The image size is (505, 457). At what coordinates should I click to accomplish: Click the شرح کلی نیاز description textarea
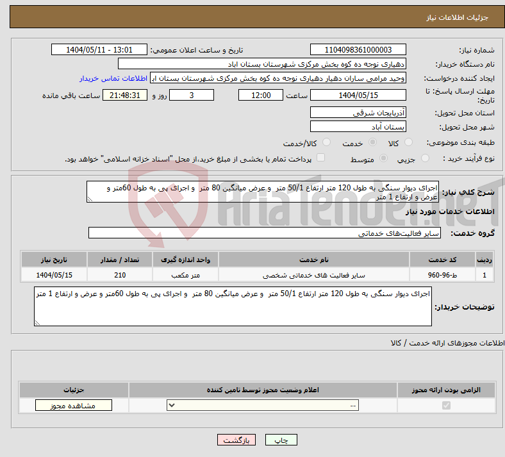point(263,192)
